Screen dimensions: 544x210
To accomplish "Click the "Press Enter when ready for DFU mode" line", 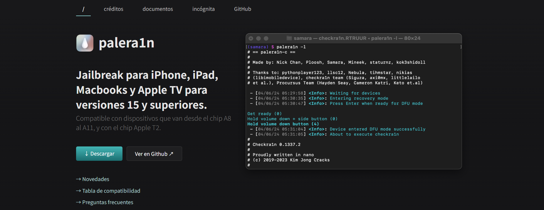I will pos(336,103).
